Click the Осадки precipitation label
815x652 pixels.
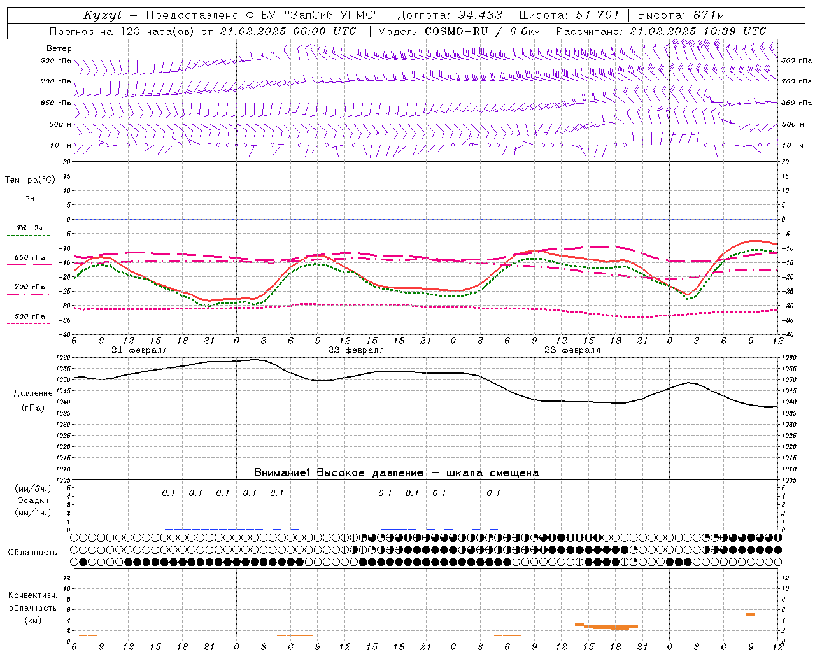[33, 500]
